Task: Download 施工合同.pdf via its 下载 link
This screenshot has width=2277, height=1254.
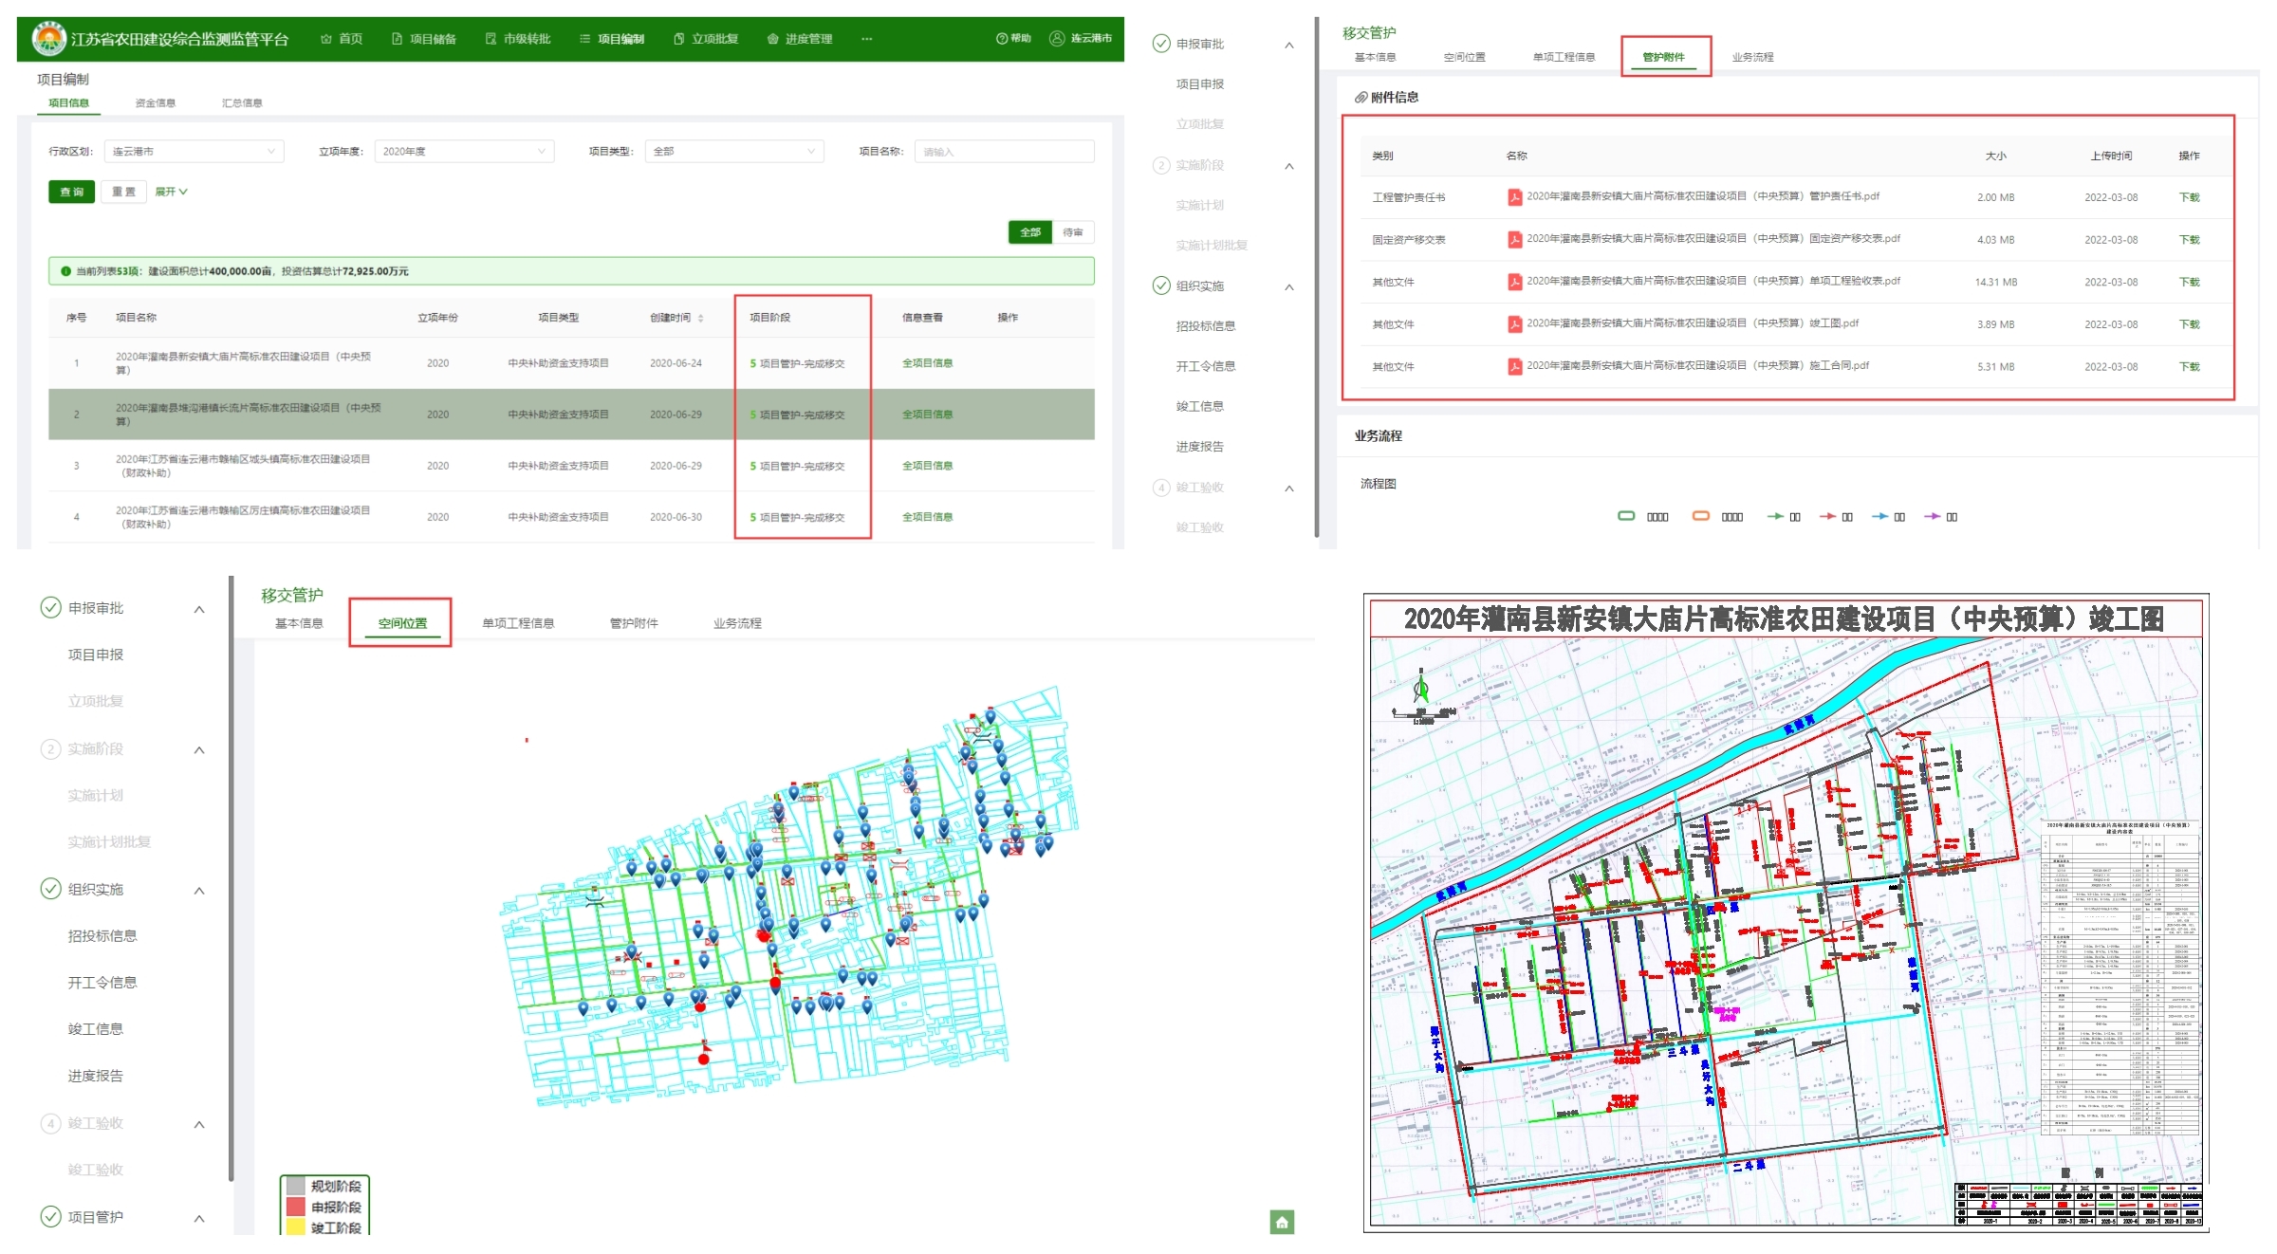Action: coord(2189,366)
